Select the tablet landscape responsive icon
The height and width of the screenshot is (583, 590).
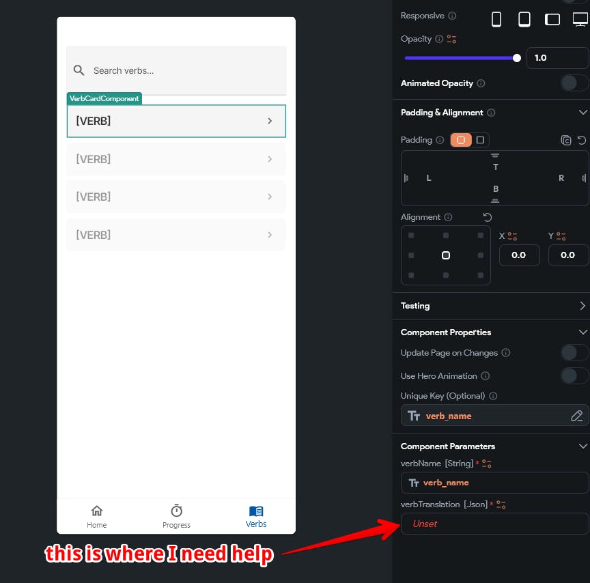552,19
